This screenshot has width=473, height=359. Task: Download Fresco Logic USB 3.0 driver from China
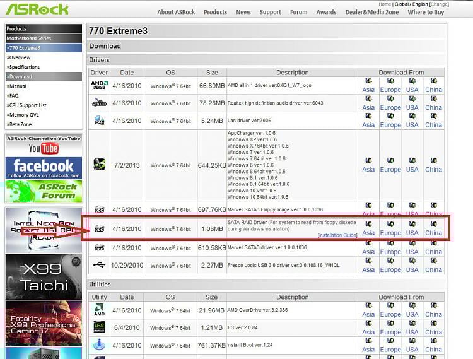click(x=433, y=269)
